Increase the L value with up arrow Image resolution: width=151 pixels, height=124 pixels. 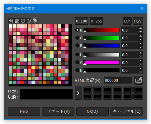point(141,53)
